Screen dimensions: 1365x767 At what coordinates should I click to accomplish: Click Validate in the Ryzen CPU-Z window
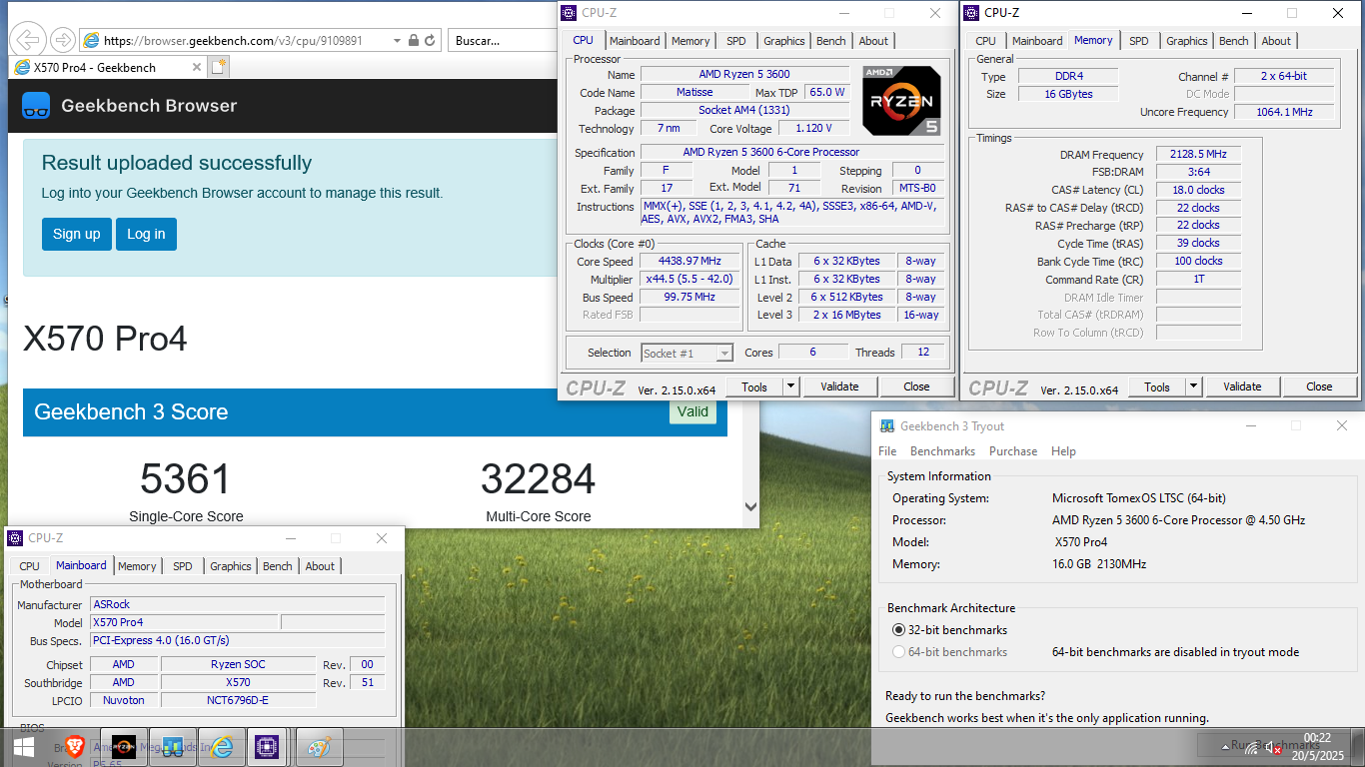[839, 386]
